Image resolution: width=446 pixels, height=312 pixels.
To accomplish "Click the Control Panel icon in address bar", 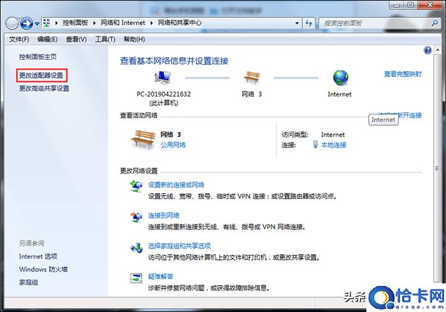I will pyautogui.click(x=47, y=23).
